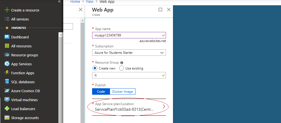Open Virtual machines
The width and height of the screenshot is (281, 123).
25,100
